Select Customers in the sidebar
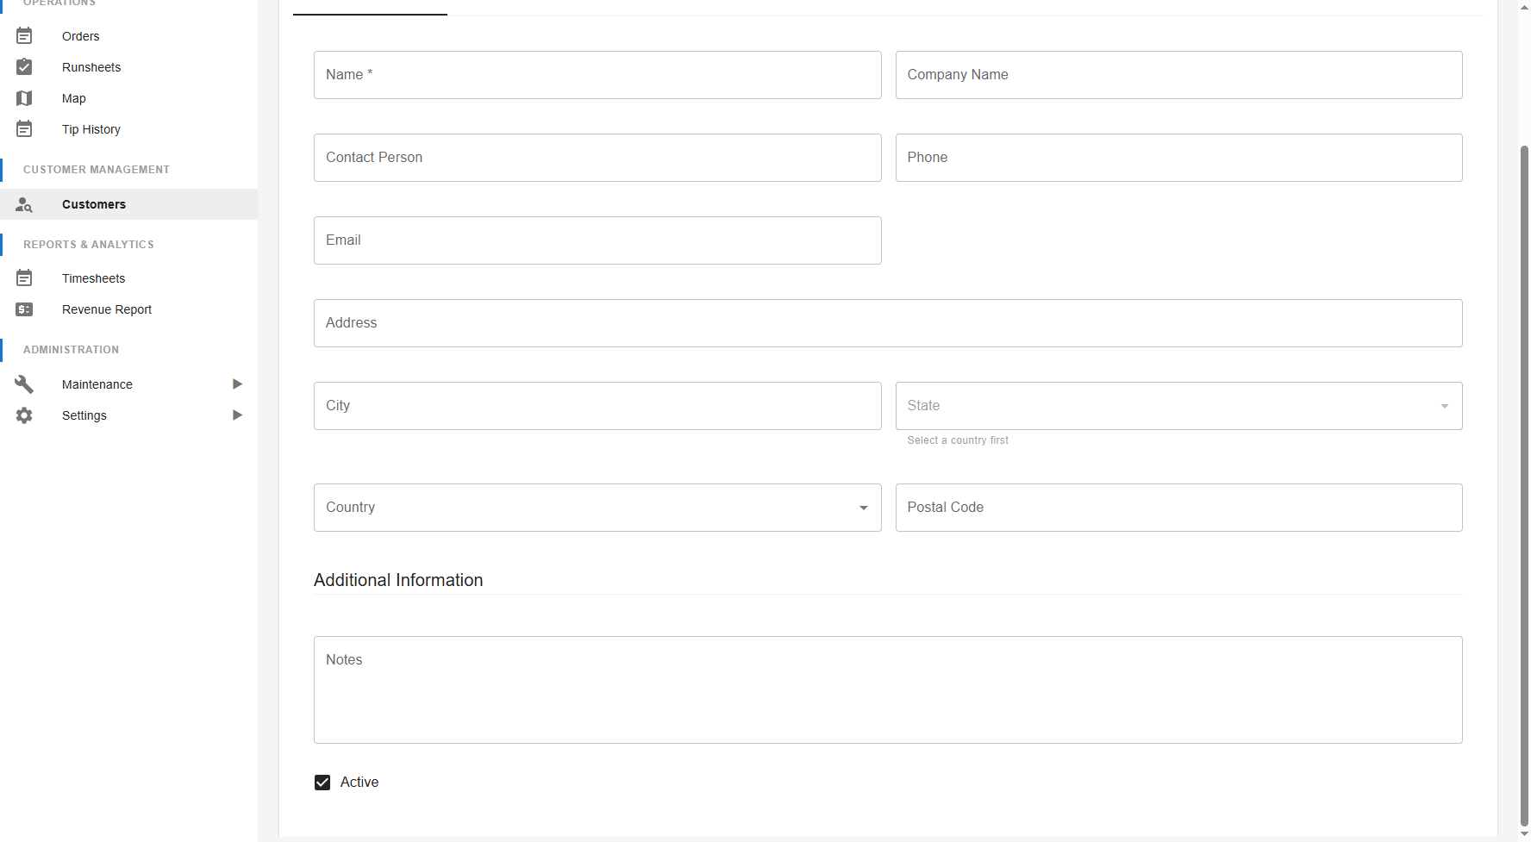This screenshot has width=1531, height=842. coord(93,204)
